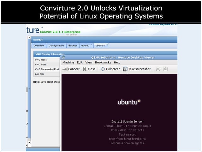
Task: Click the Connect plug icon in viewer toolbar
Action: click(x=65, y=69)
